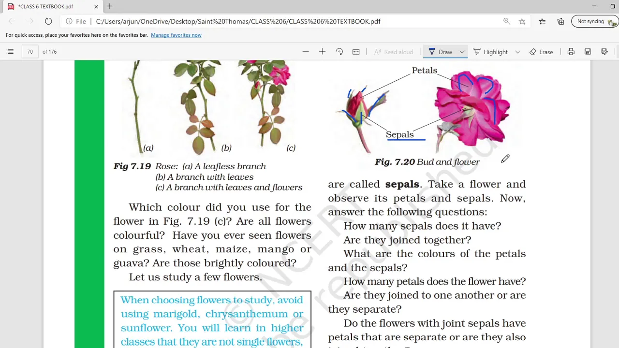Select the CLASS 6 TEXTBOOK.pdf tab

point(52,6)
